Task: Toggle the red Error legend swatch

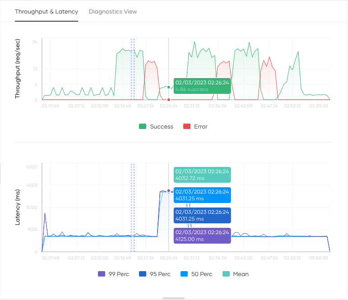Action: coord(187,127)
